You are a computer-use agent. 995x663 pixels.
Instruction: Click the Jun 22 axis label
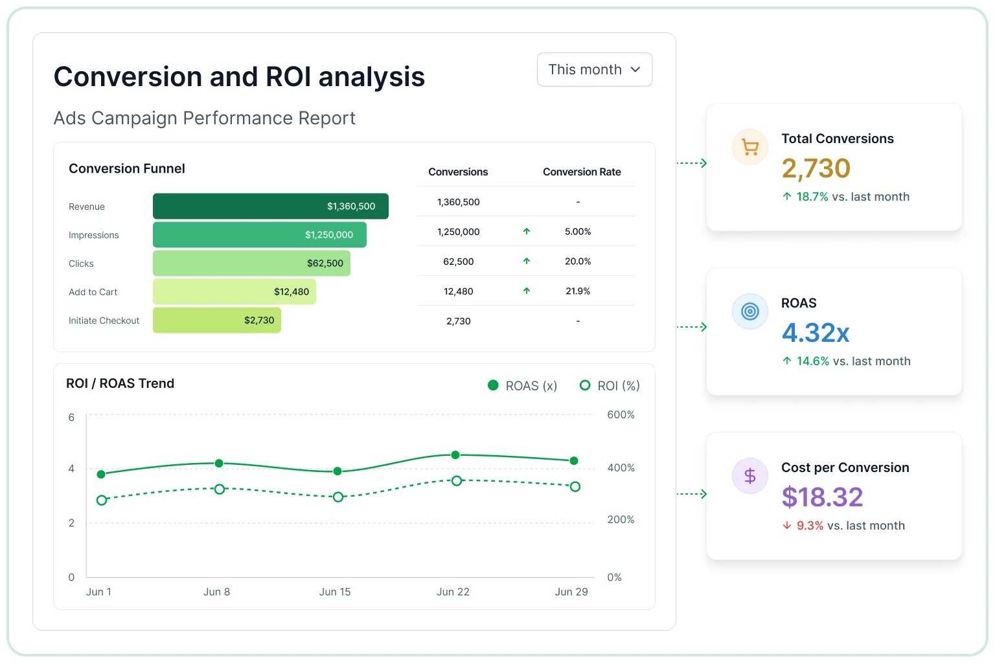pyautogui.click(x=453, y=592)
